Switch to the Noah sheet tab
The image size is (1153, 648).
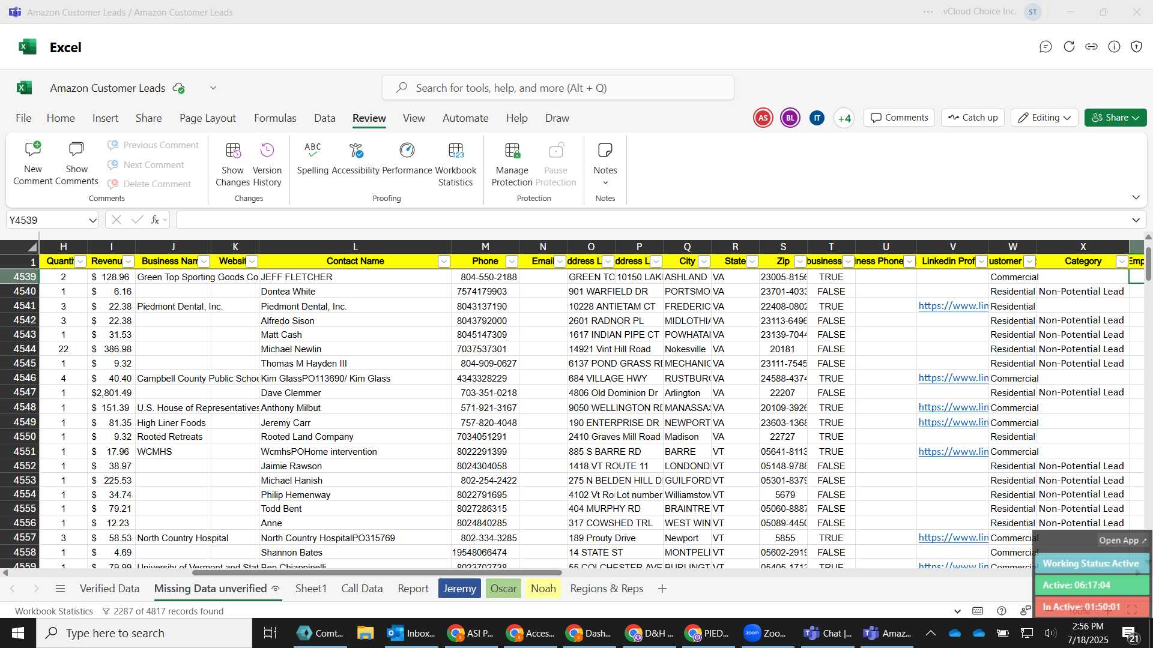coord(543,589)
